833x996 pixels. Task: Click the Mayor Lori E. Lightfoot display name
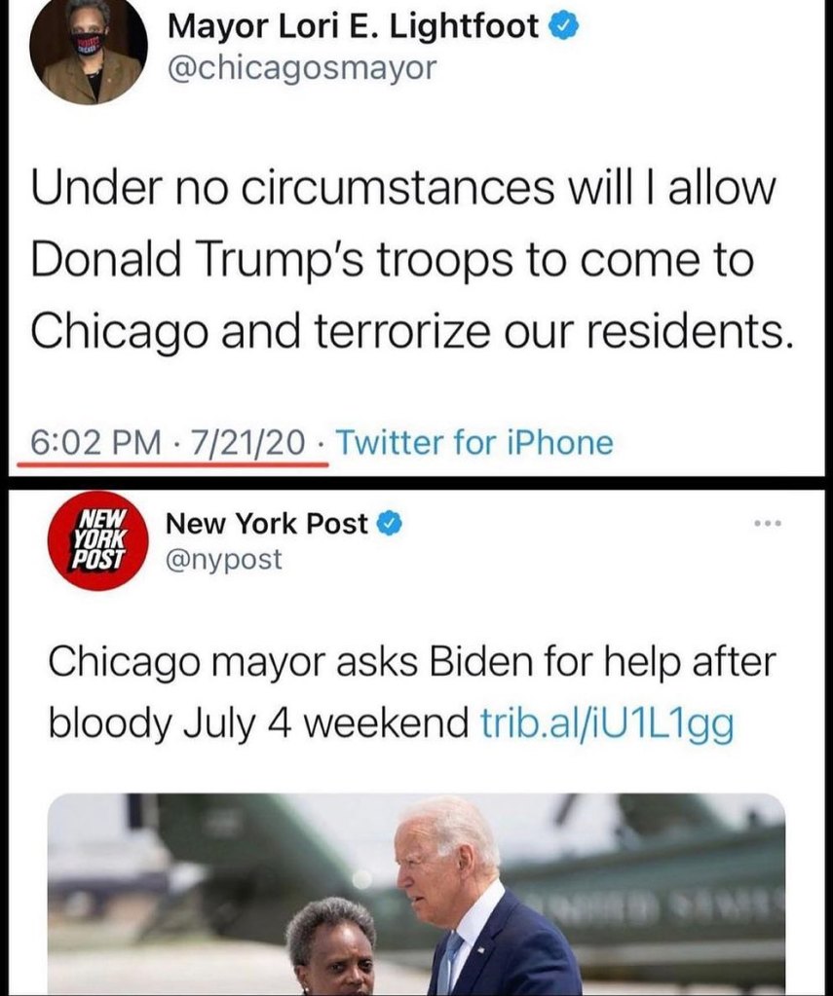(354, 26)
